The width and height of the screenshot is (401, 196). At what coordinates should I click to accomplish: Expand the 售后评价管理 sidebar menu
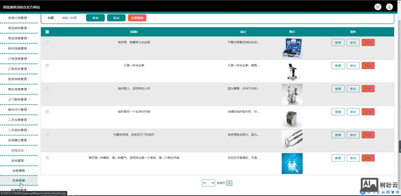(x=18, y=110)
